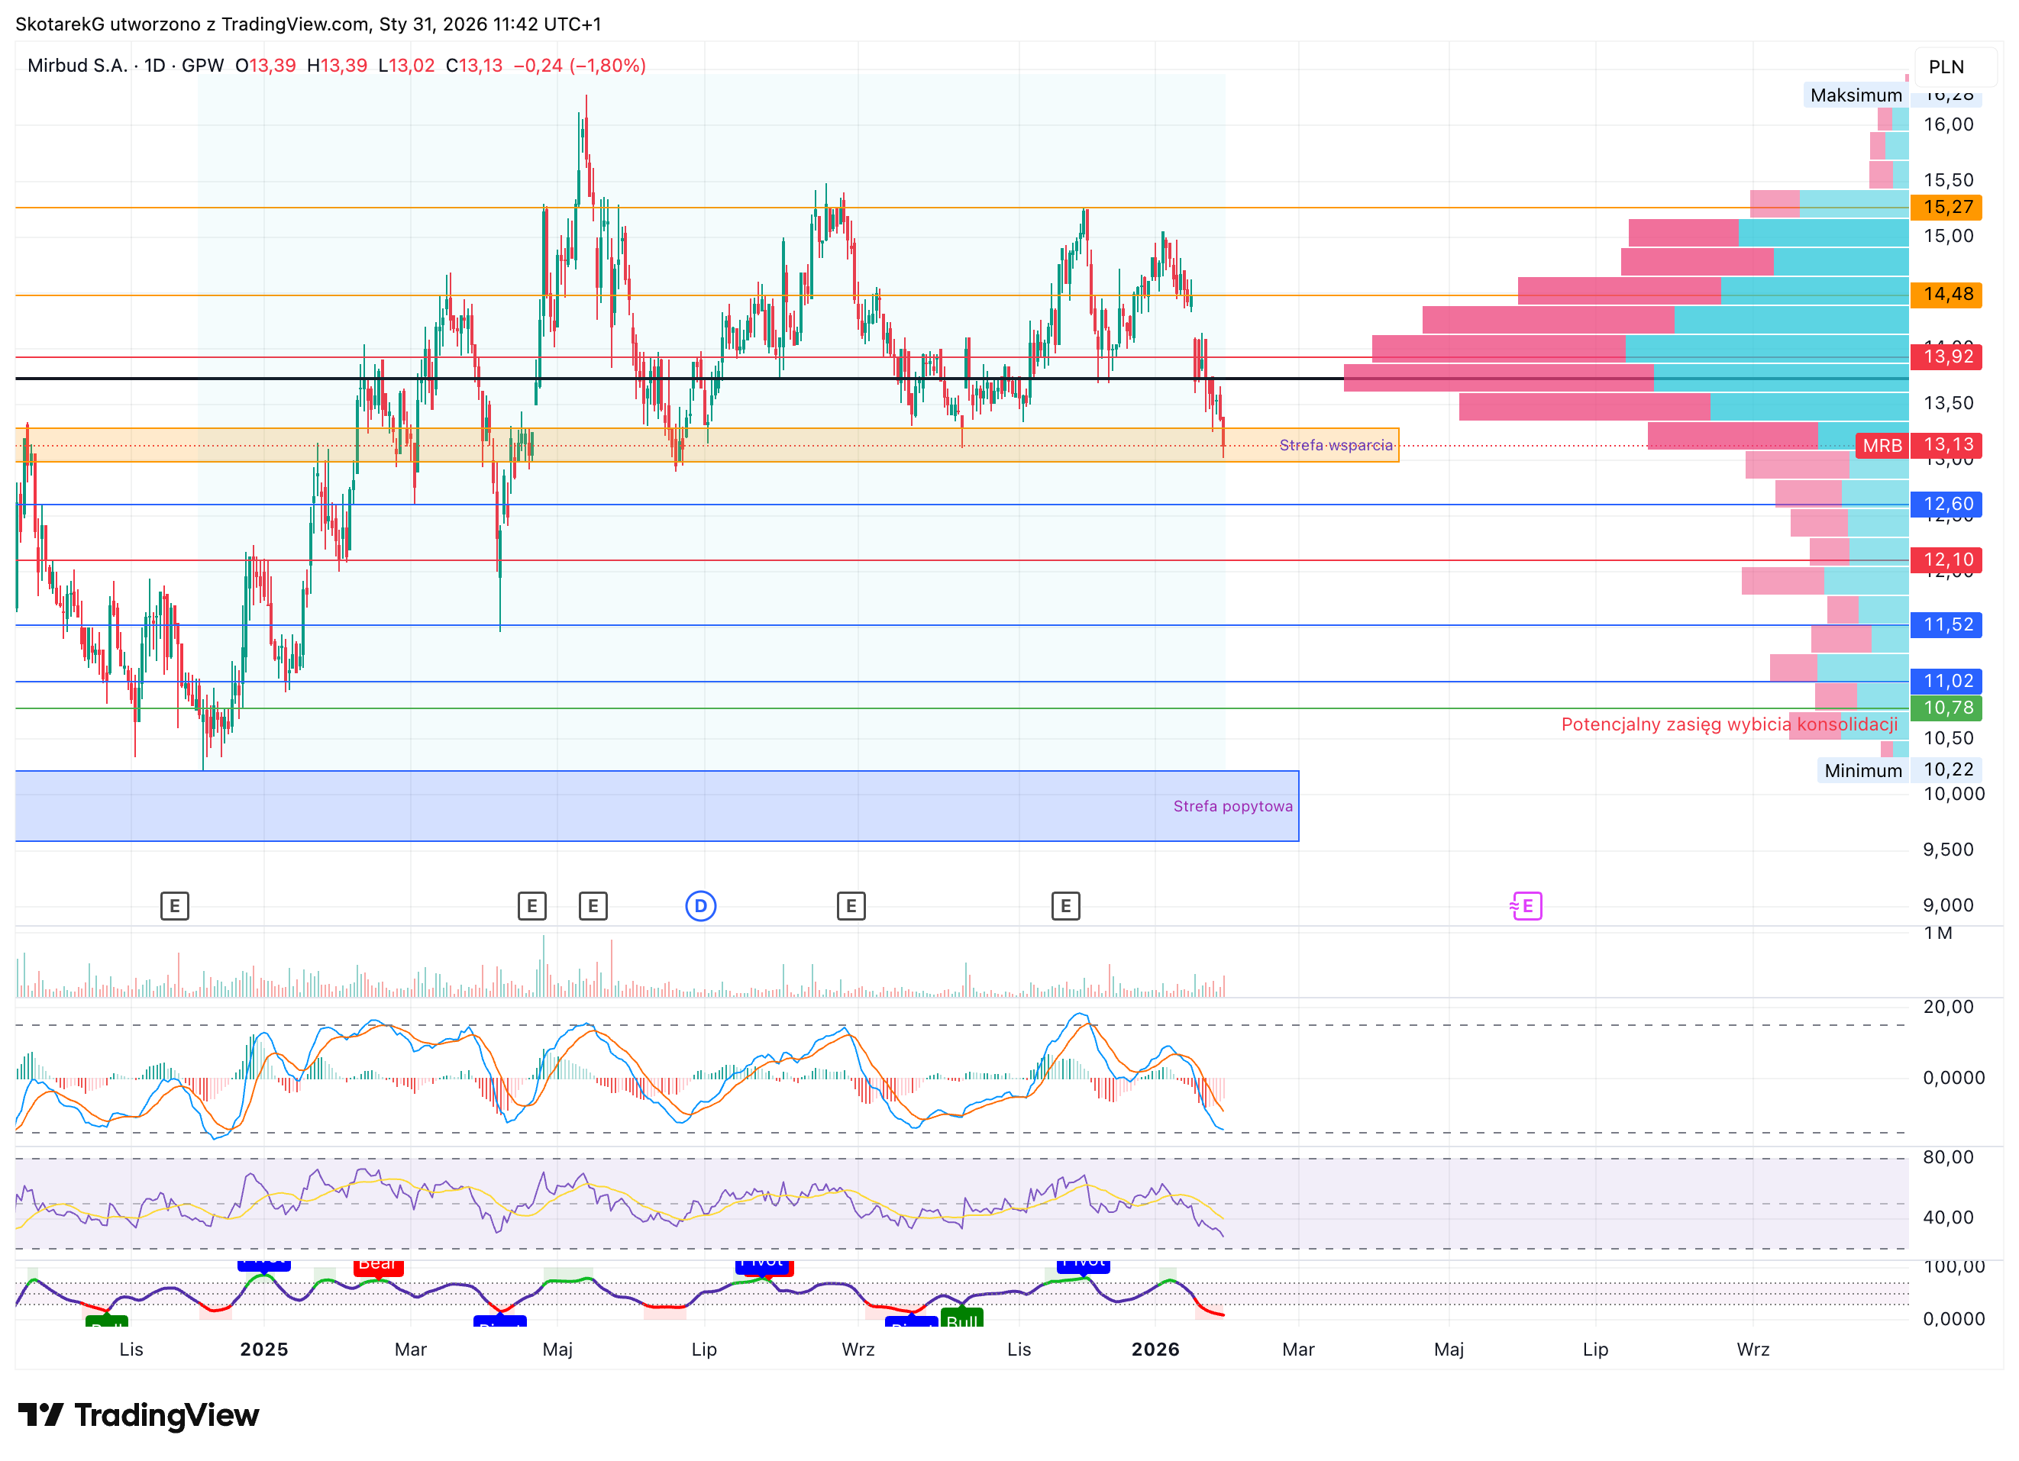Viewport: 2019px width, 1461px height.
Task: Click the 10,22 minimum price value
Action: [x=1948, y=769]
